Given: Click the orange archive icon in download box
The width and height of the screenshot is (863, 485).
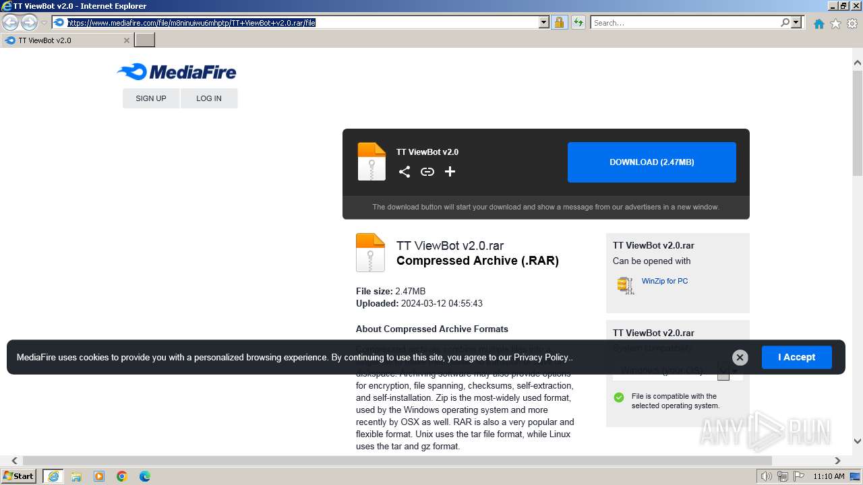Looking at the screenshot, I should (x=371, y=162).
